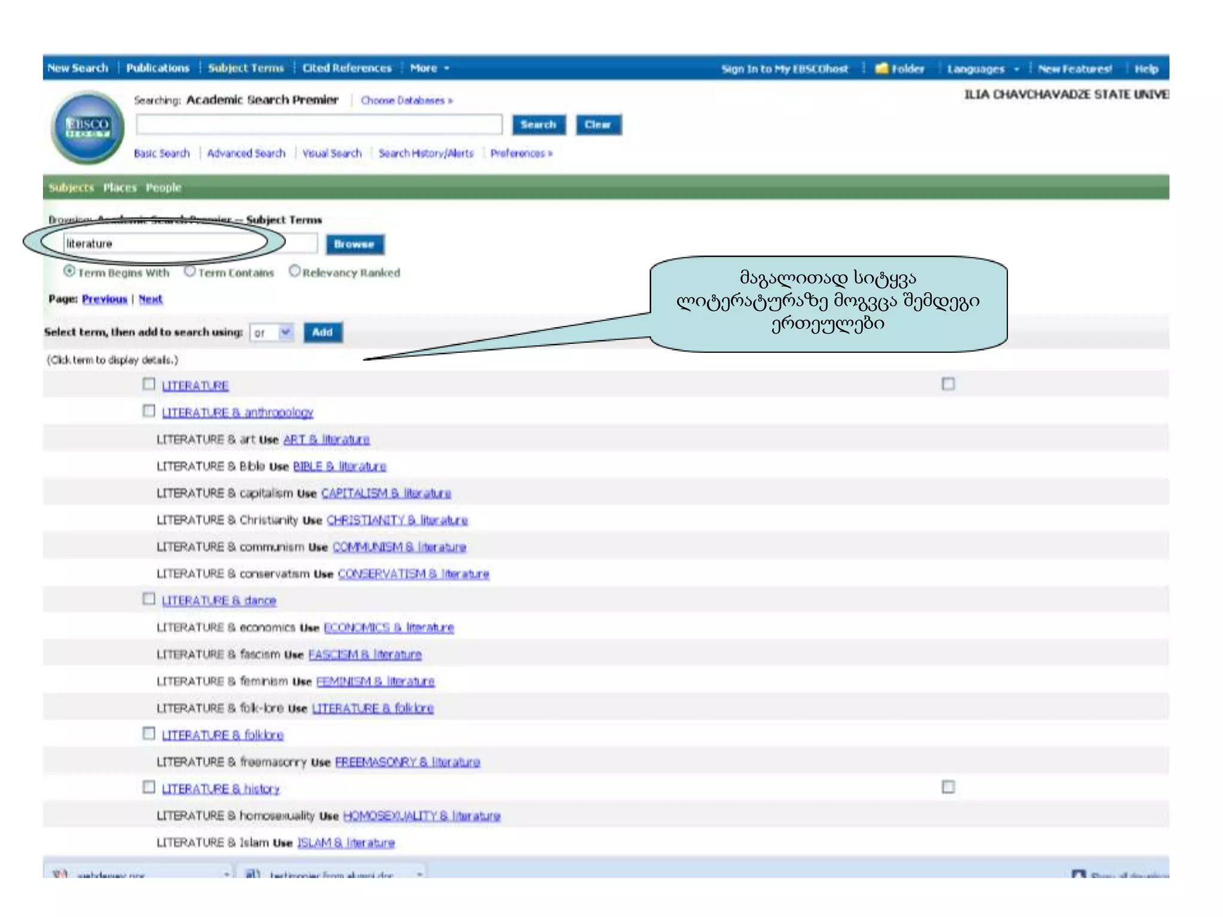Open Advanced Search link
This screenshot has height=917, width=1223.
point(246,153)
